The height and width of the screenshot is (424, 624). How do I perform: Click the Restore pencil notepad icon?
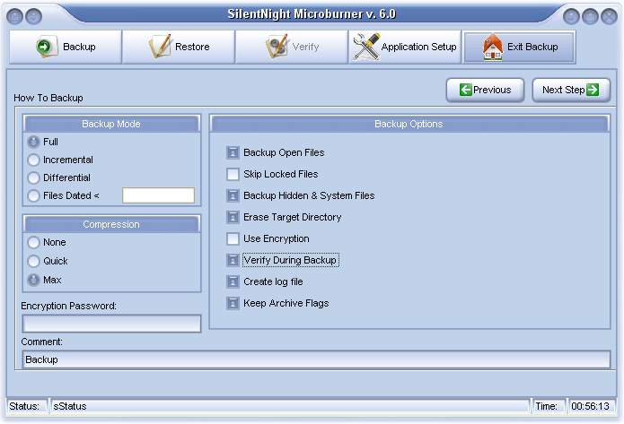160,46
